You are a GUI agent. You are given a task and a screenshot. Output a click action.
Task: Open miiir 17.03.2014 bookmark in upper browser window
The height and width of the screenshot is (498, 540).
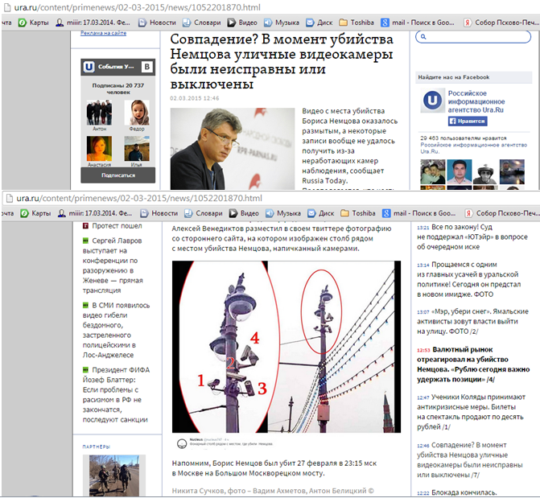point(93,23)
